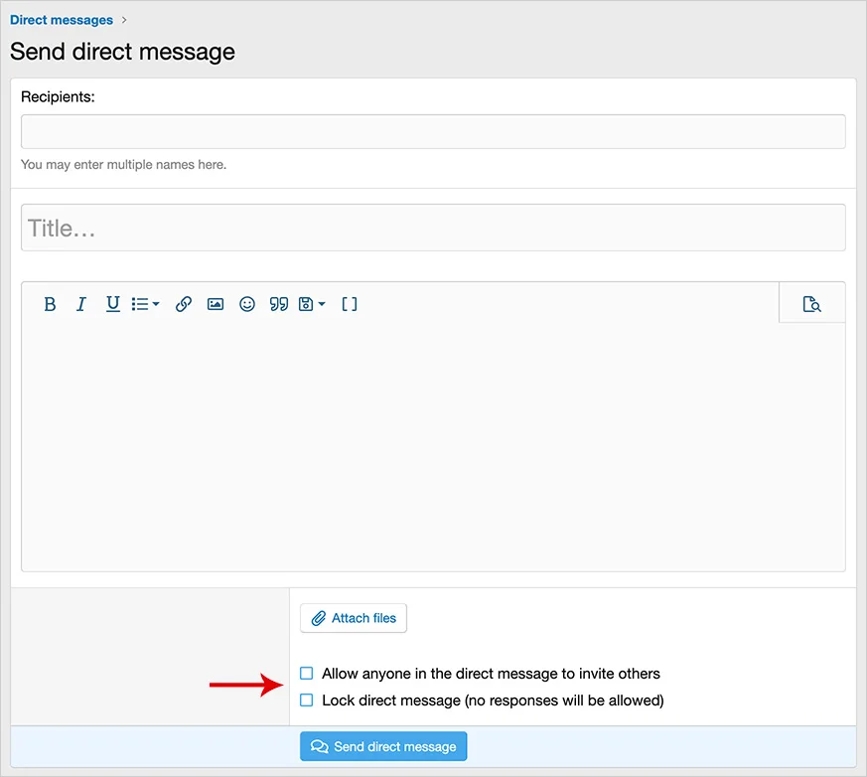The image size is (867, 777).
Task: Insert a quote block
Action: [x=279, y=305]
